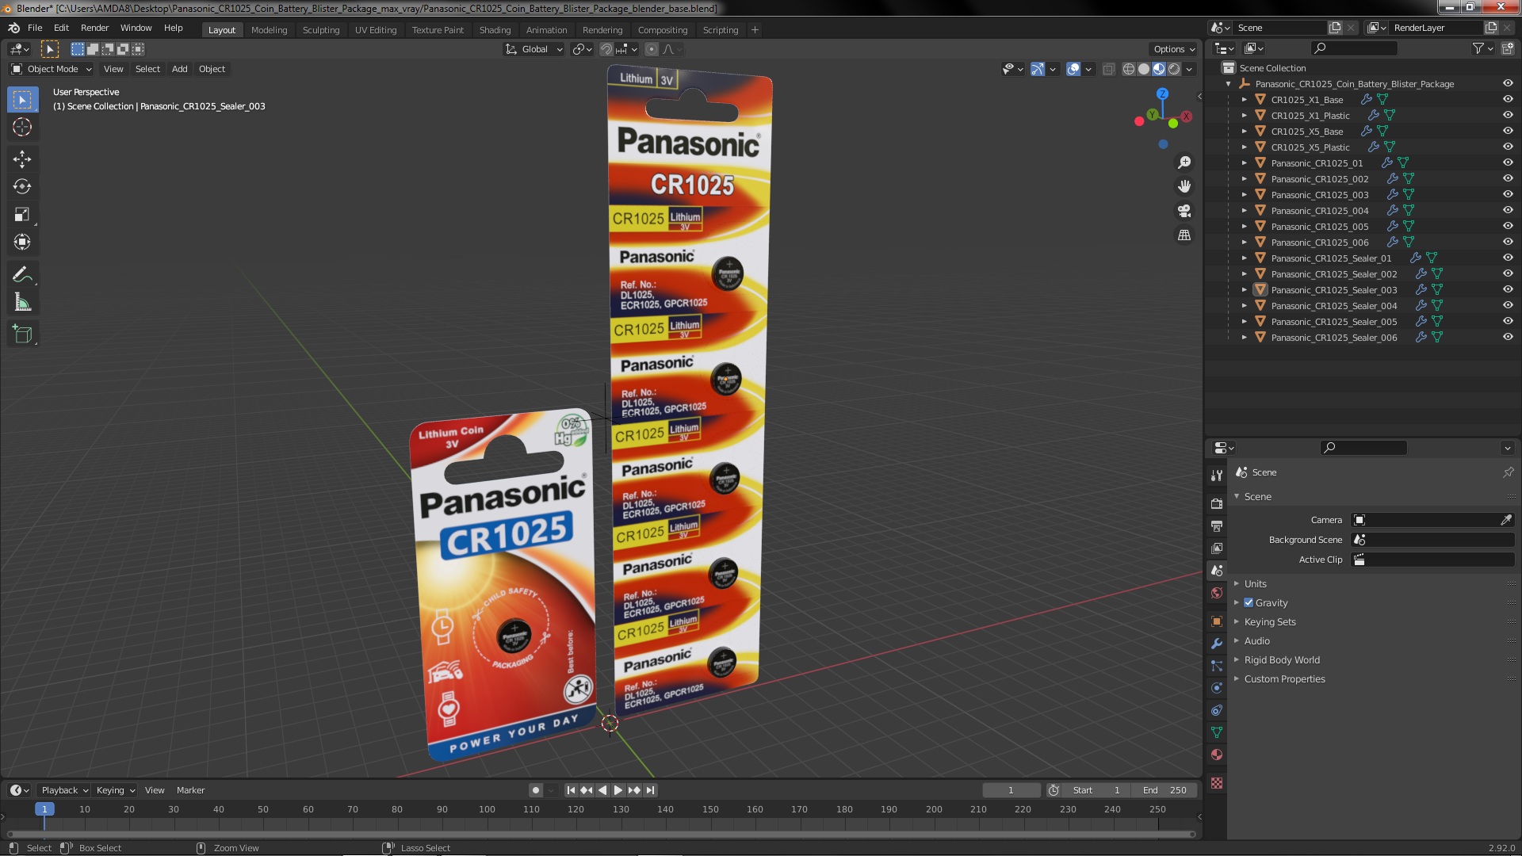This screenshot has height=856, width=1522.
Task: Open the Physics properties tab
Action: tap(1217, 688)
